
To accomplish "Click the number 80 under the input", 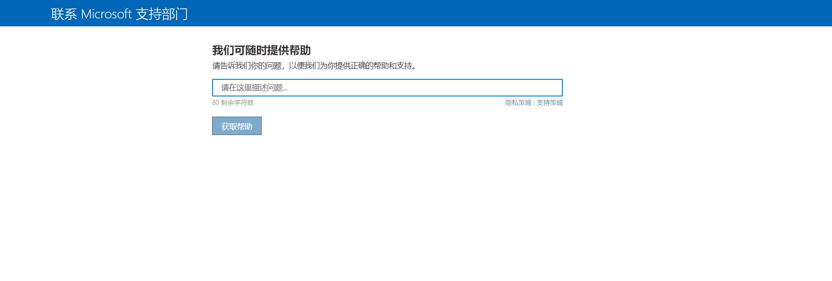I will (215, 103).
